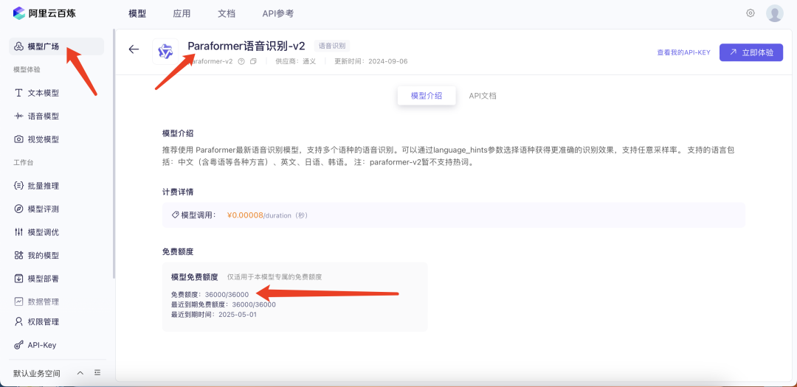Click the help question mark beside paraformer-v2

[x=241, y=61]
